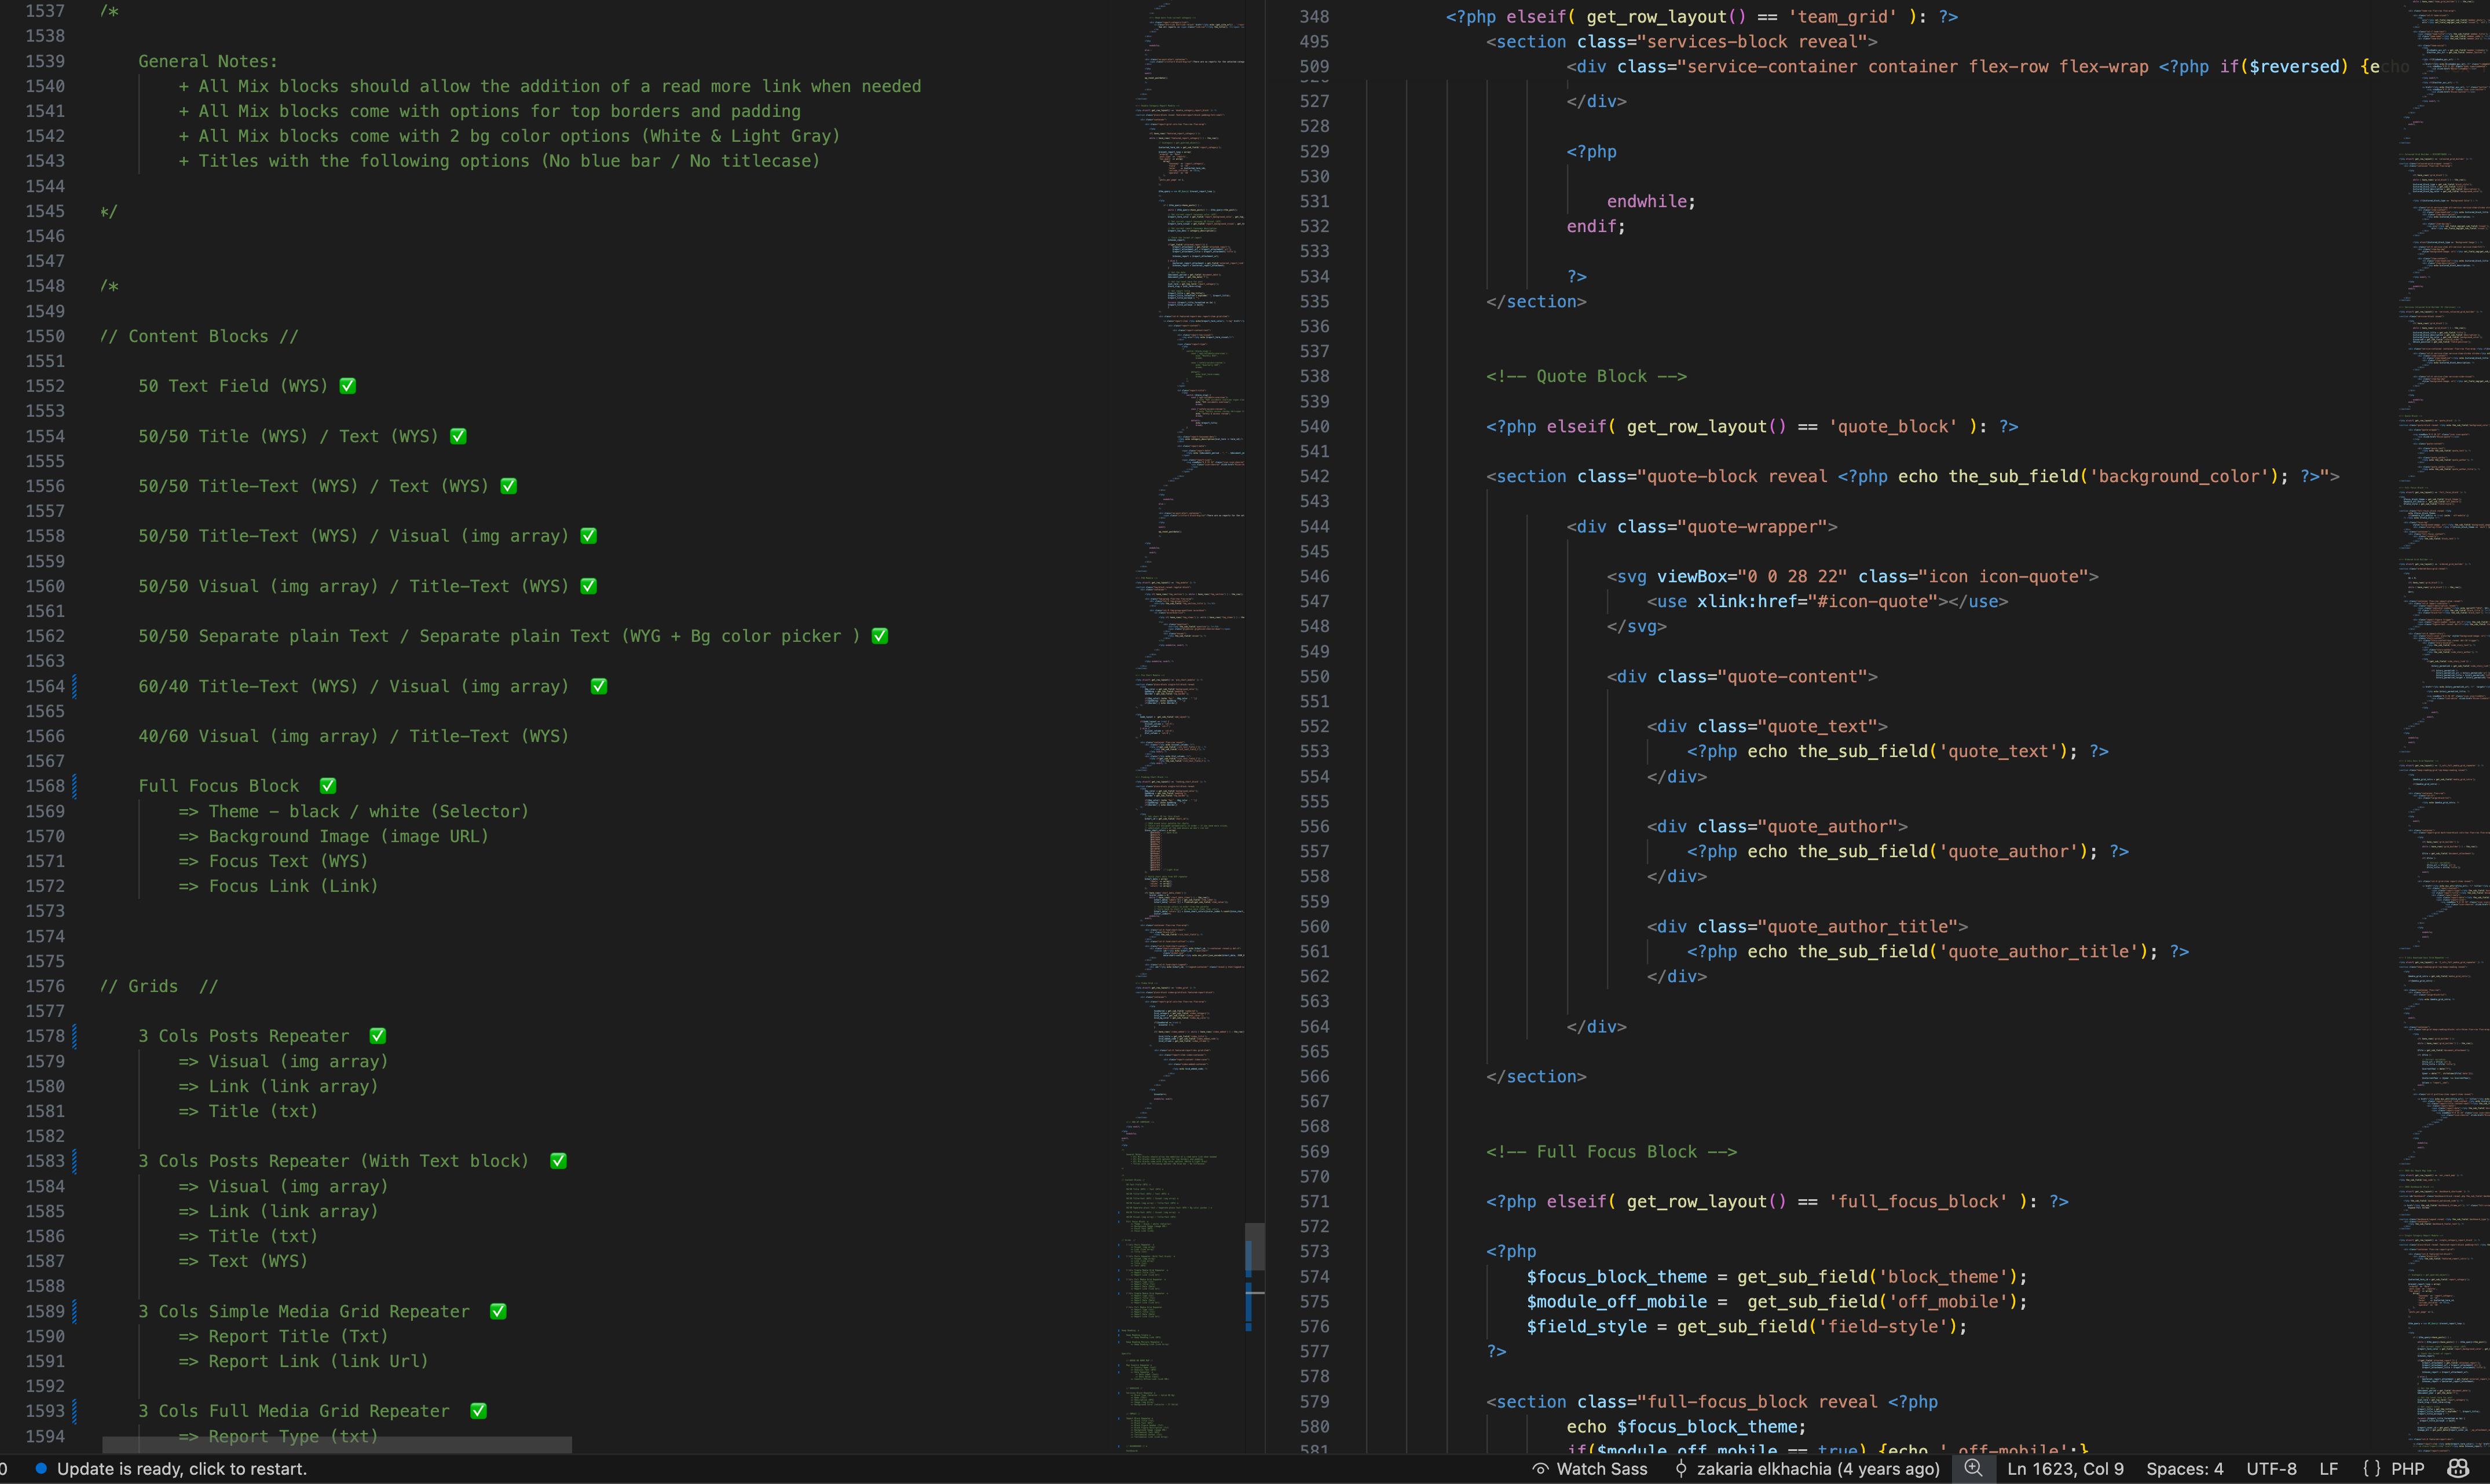Viewport: 2490px width, 1484px height.
Task: Click '40/60 Visual (img array) / Title-Text (WYS)'
Action: (x=353, y=736)
